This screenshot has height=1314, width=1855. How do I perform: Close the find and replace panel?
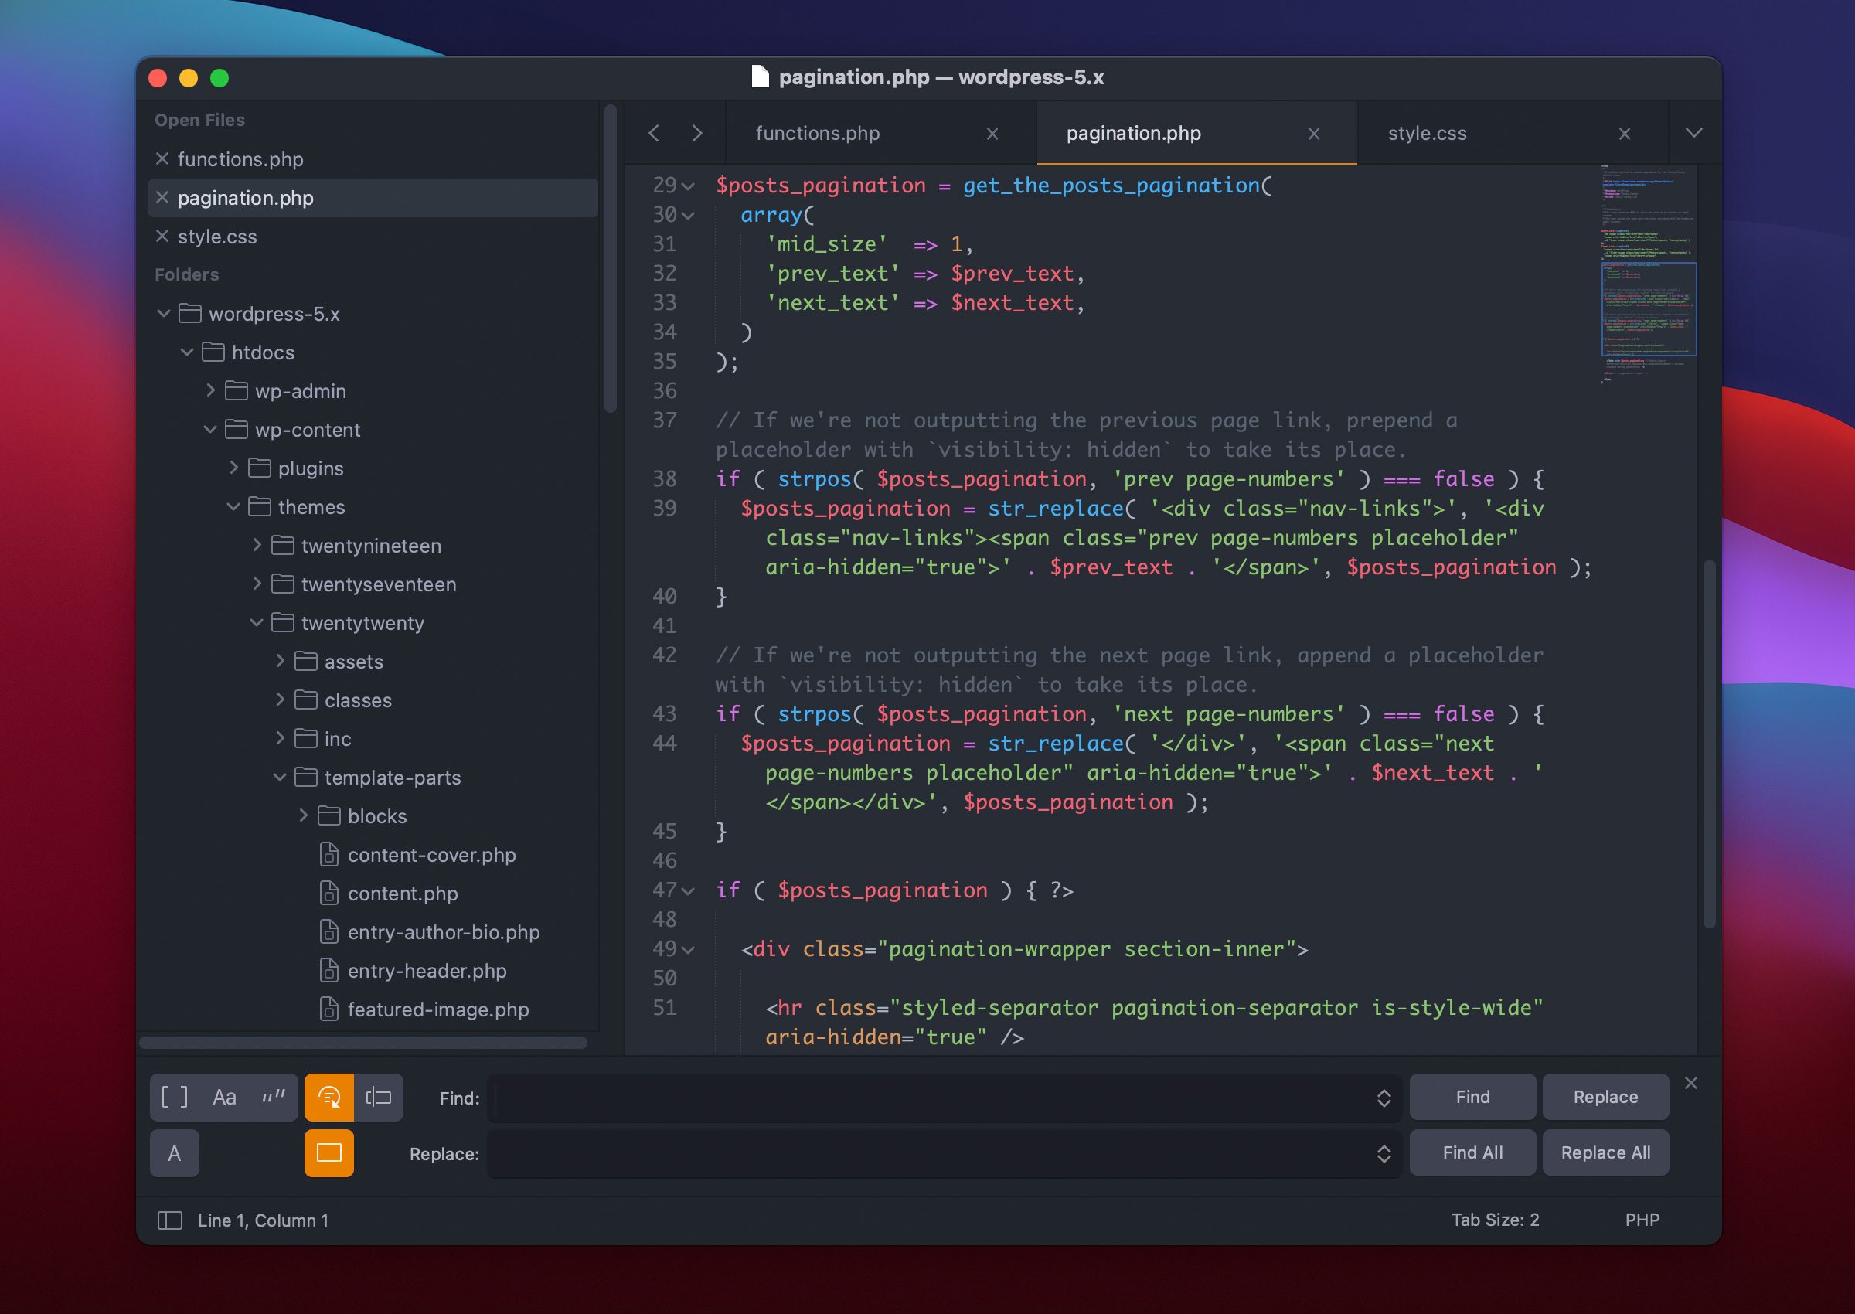[x=1690, y=1083]
